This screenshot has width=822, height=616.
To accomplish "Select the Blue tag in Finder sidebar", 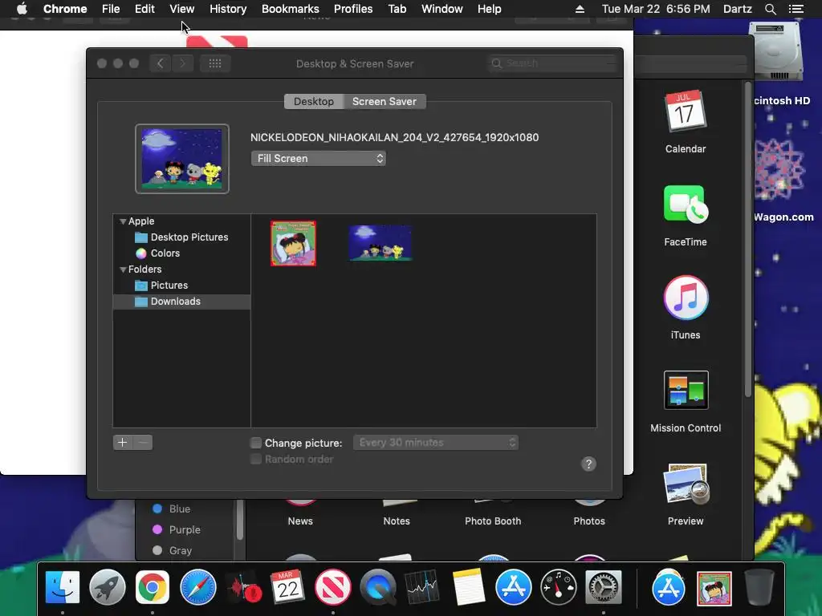I will coord(179,509).
